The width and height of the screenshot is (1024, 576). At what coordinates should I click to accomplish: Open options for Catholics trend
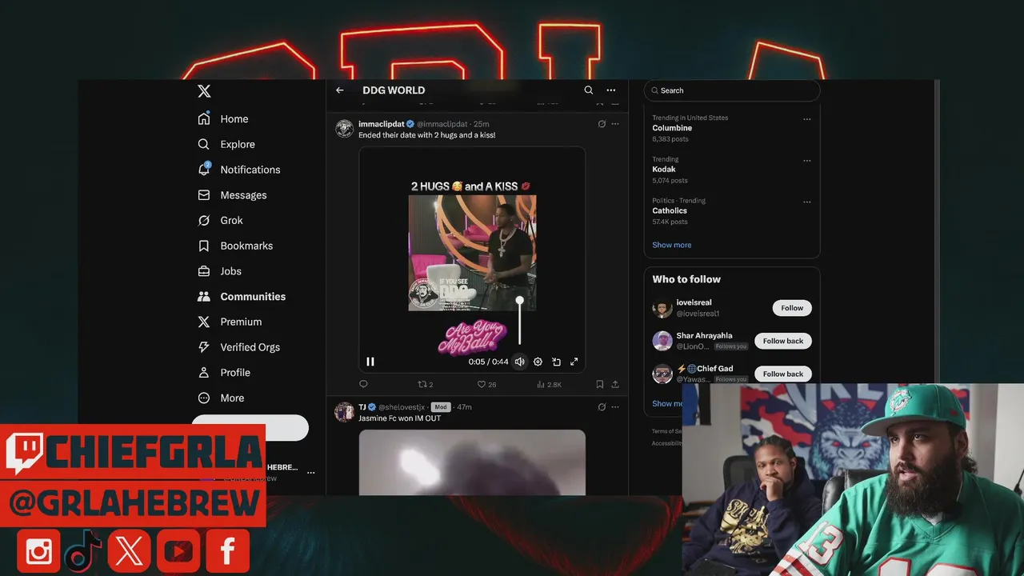pyautogui.click(x=807, y=202)
